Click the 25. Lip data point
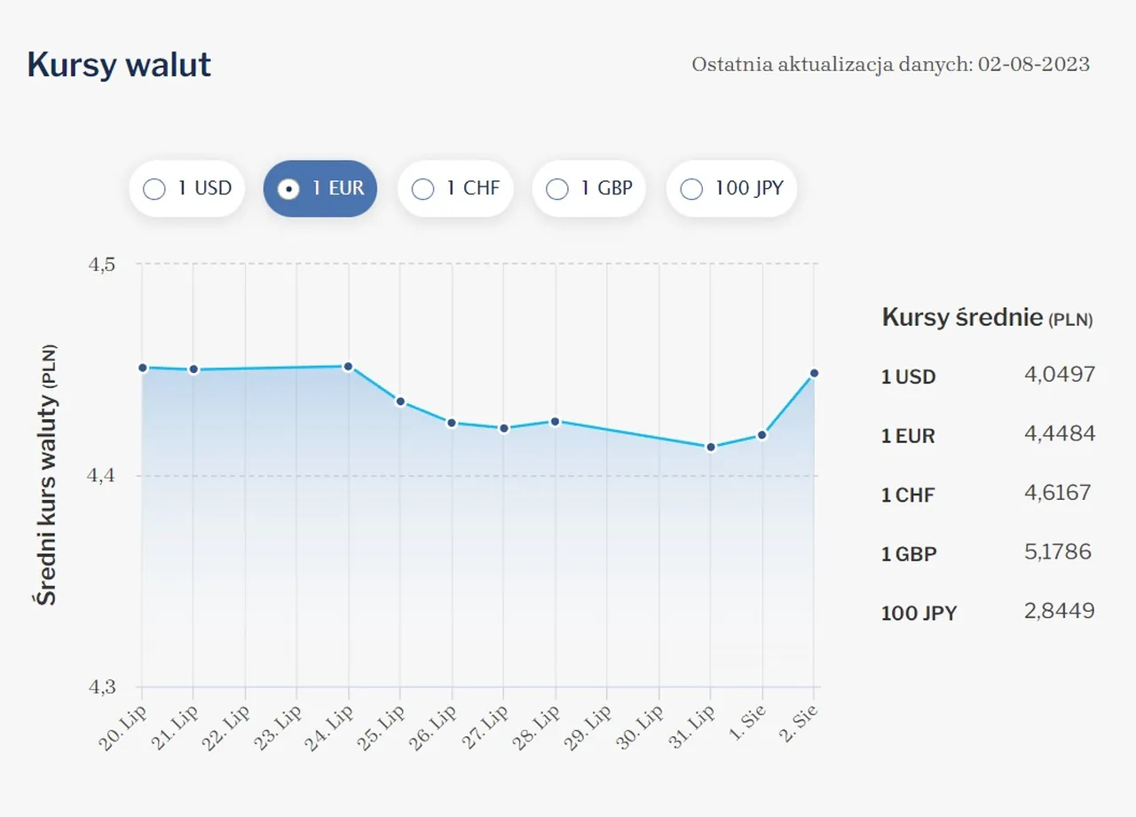Viewport: 1136px width, 817px height. click(x=400, y=401)
